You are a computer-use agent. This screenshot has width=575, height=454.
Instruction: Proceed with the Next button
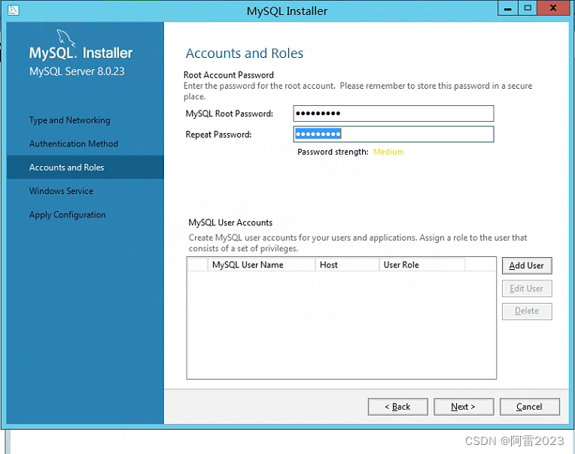(464, 407)
